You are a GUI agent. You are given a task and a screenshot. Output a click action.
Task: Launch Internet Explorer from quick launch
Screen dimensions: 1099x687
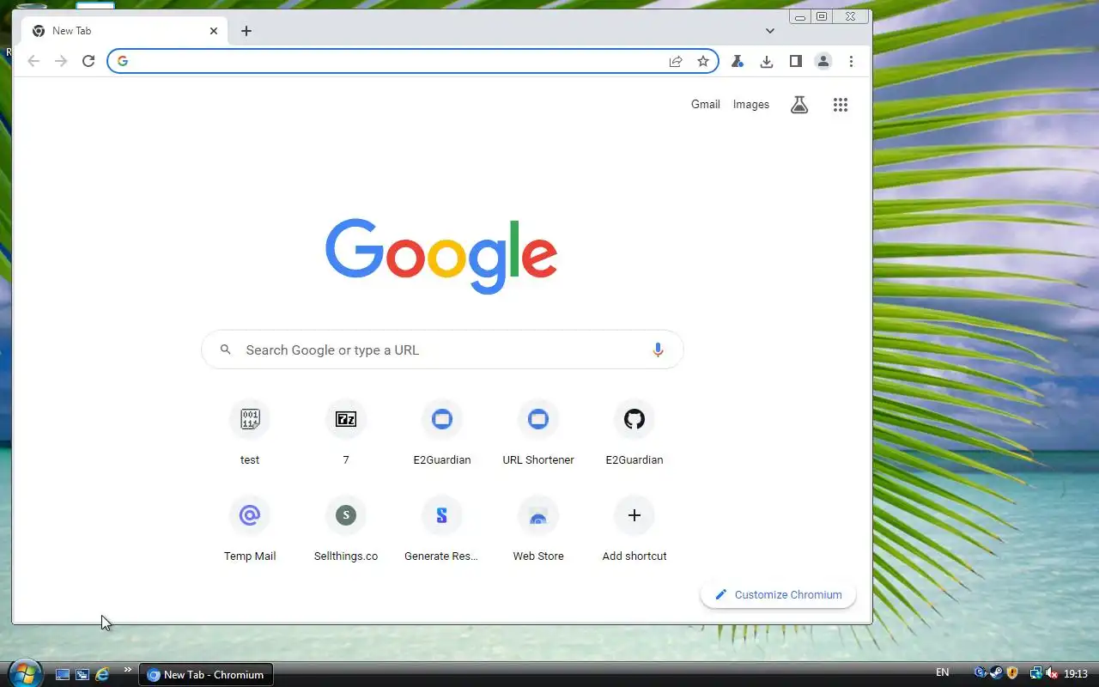click(102, 674)
